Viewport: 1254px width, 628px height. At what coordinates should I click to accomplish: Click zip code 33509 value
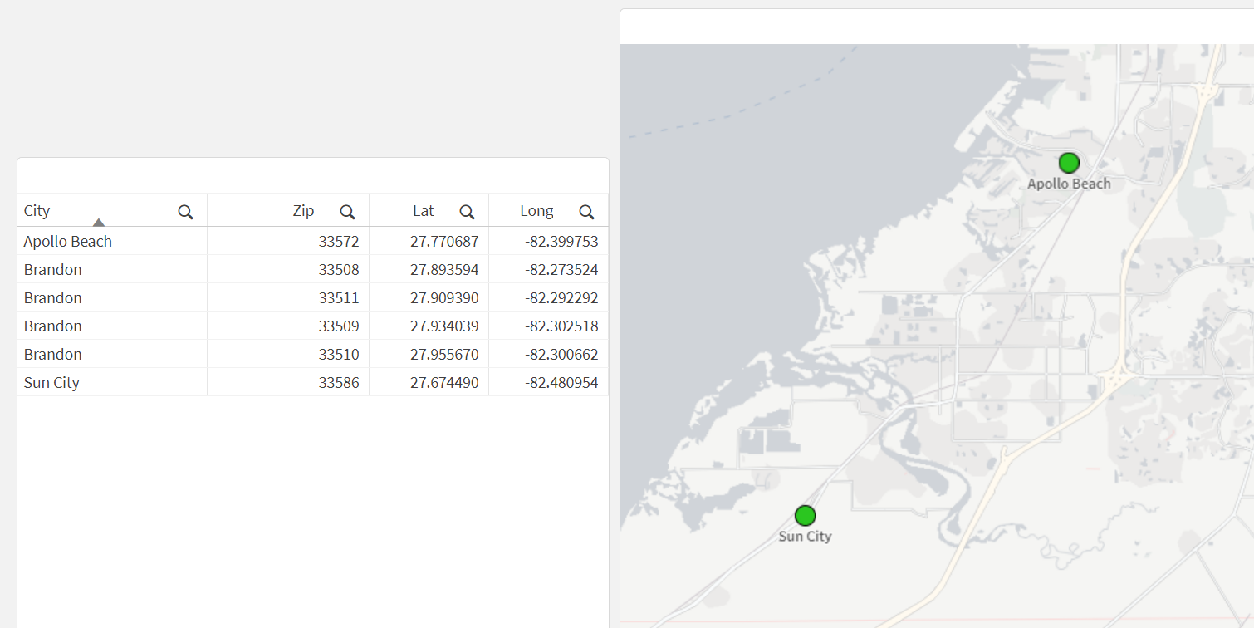(339, 326)
